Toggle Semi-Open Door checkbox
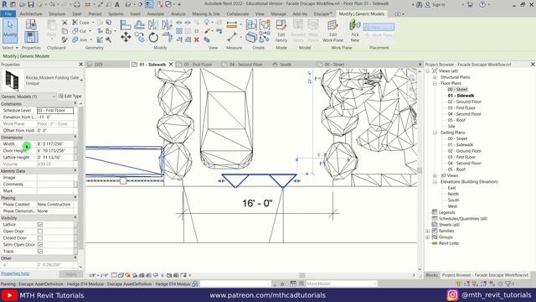Screen dimensions: 536x302 point(40,245)
